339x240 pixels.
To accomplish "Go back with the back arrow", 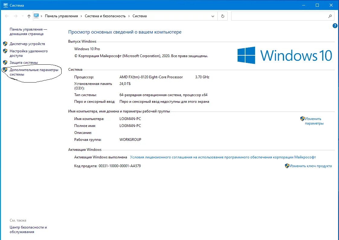I will point(7,16).
